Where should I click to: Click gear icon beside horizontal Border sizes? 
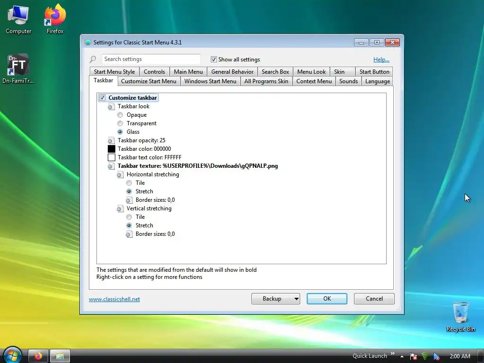(x=129, y=200)
